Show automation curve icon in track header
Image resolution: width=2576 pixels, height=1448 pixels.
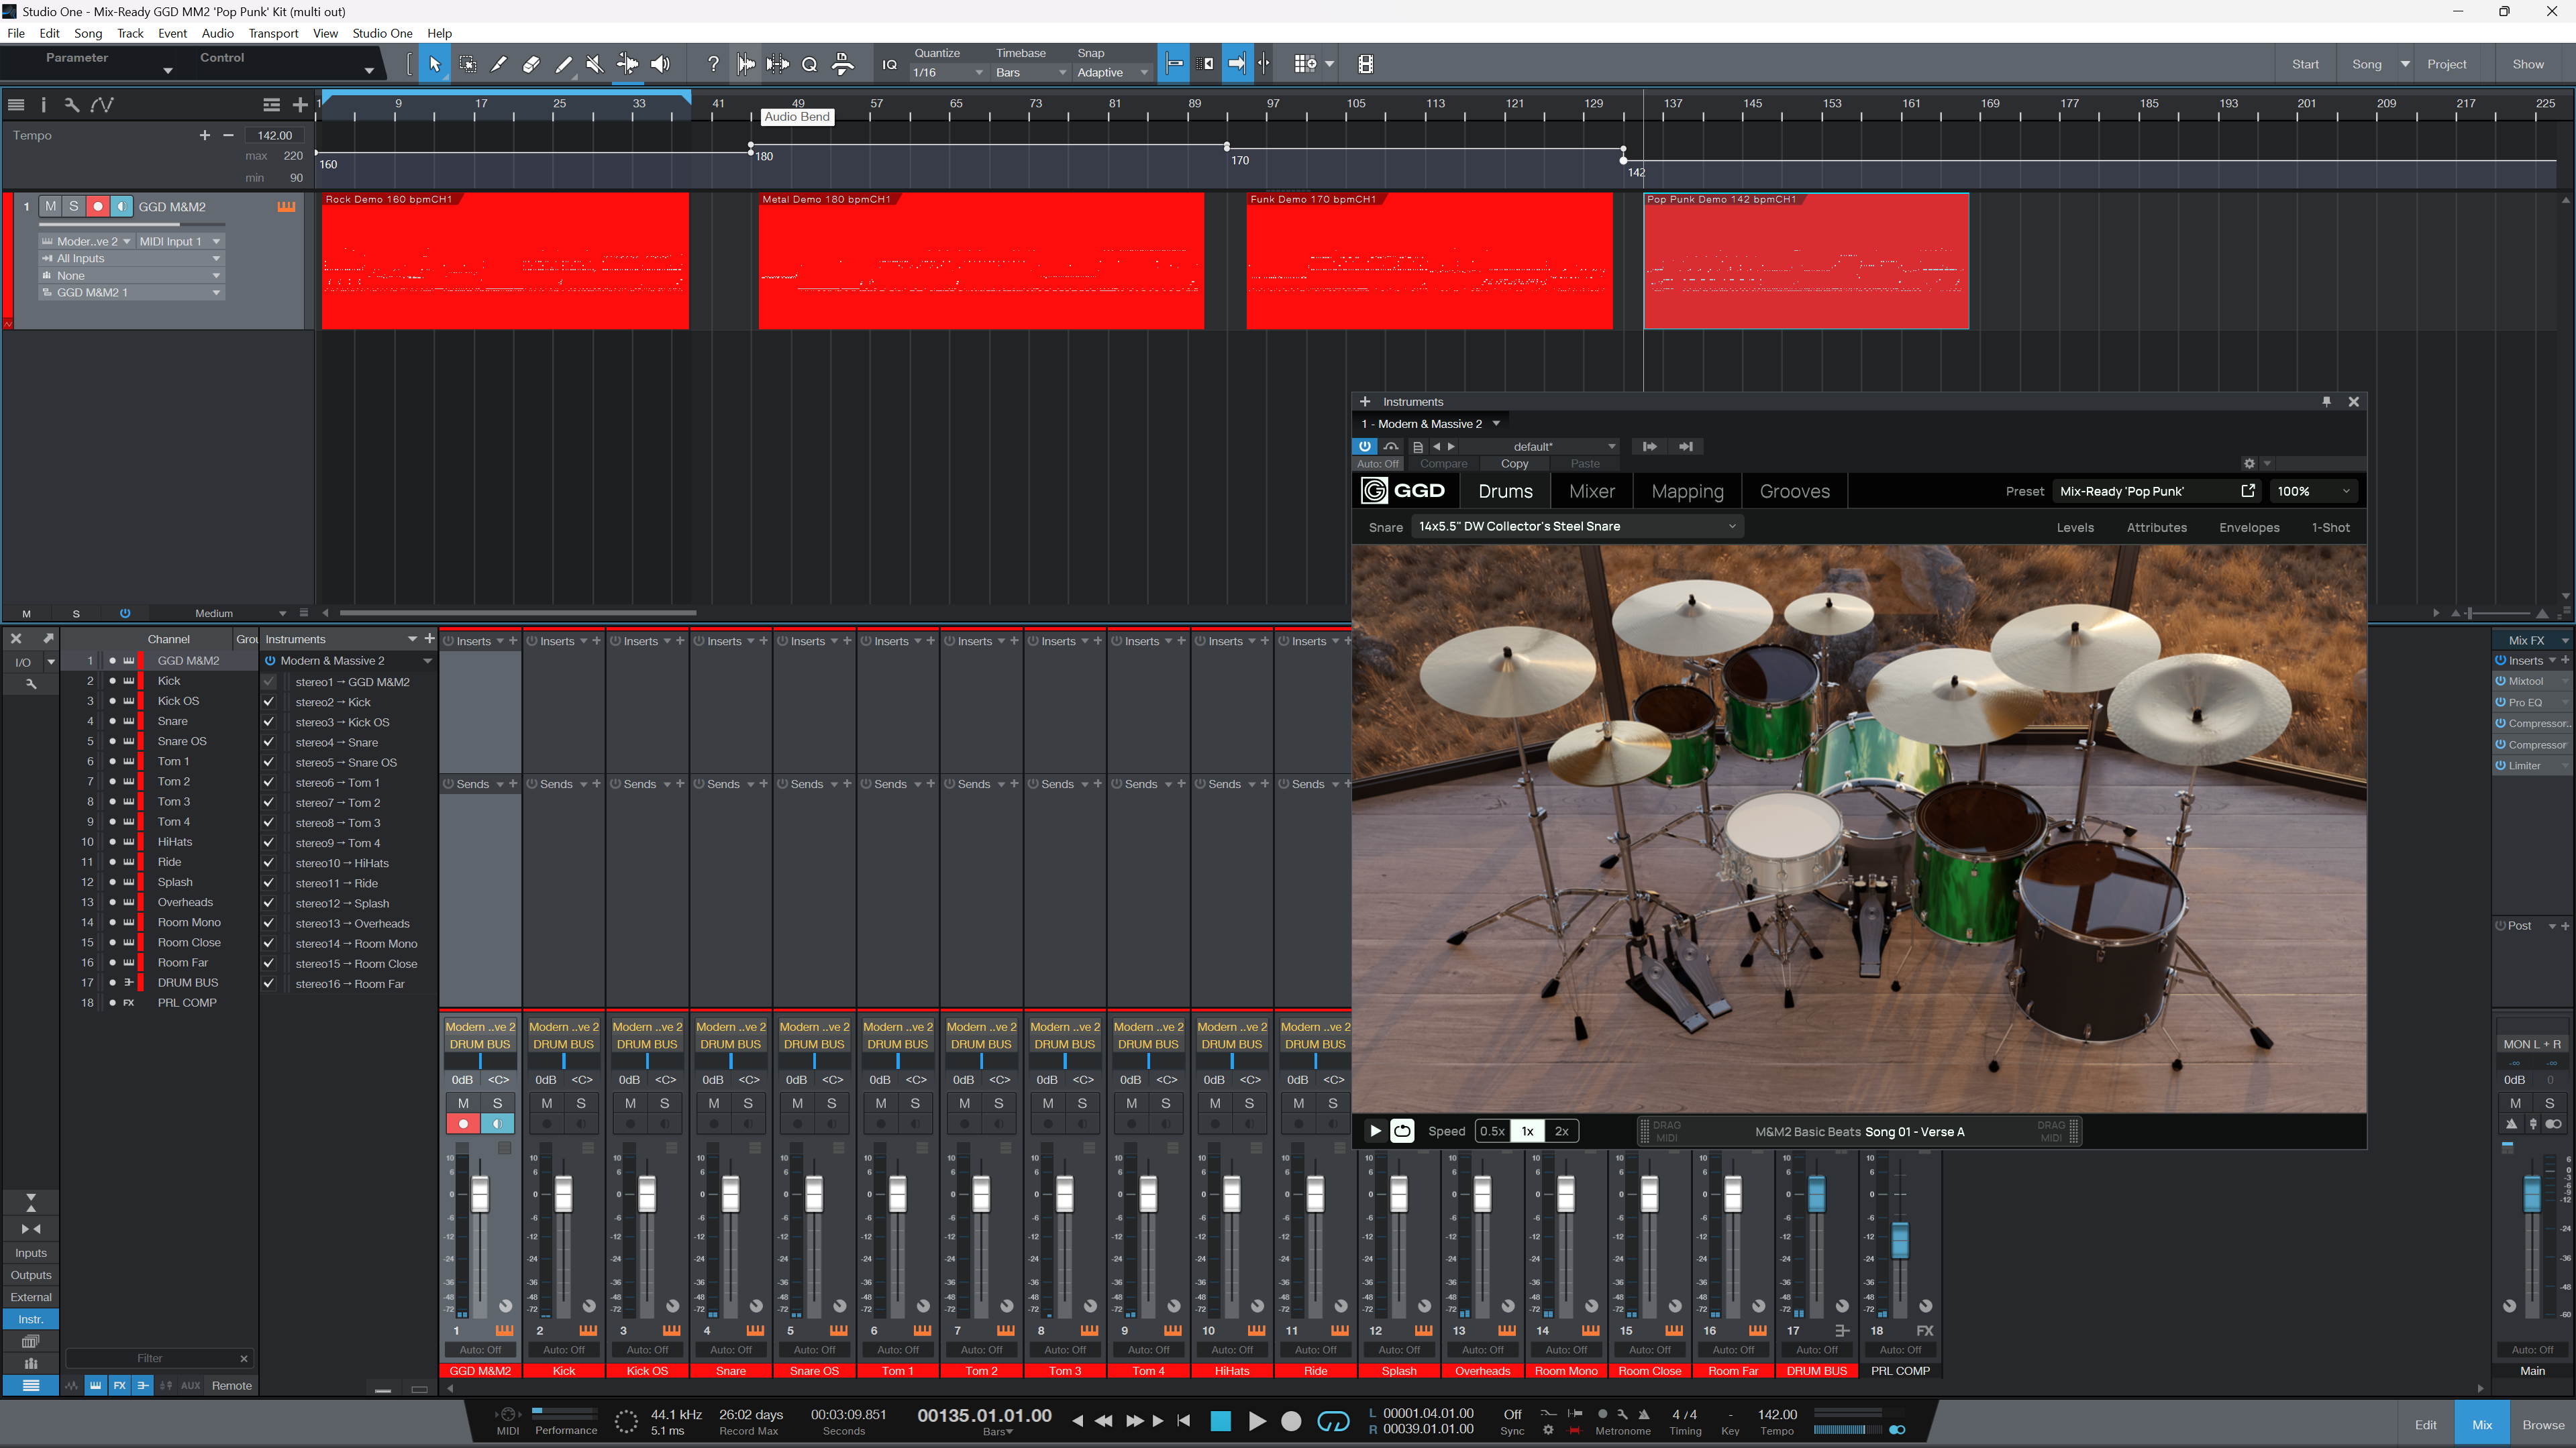point(102,104)
